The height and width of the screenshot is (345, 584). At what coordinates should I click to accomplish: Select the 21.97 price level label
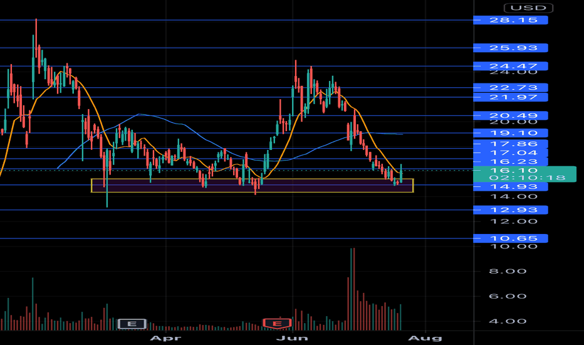pyautogui.click(x=510, y=97)
